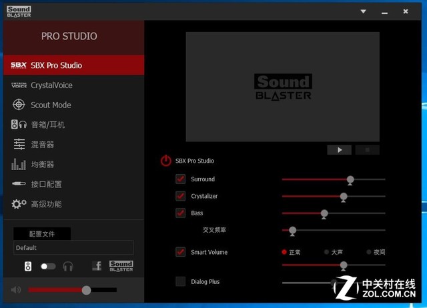Uncheck the Bass checkbox

tap(180, 213)
